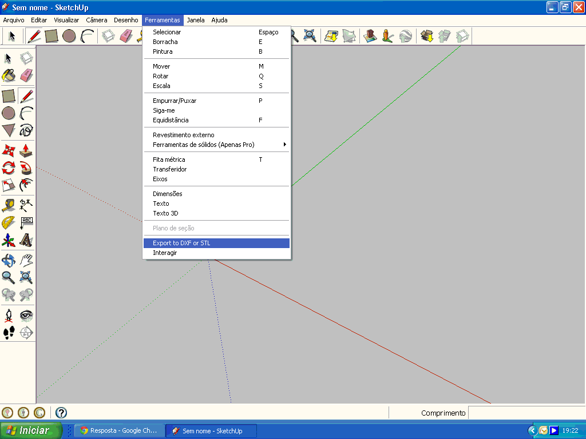Select the Follow Me tool icon

pyautogui.click(x=26, y=168)
